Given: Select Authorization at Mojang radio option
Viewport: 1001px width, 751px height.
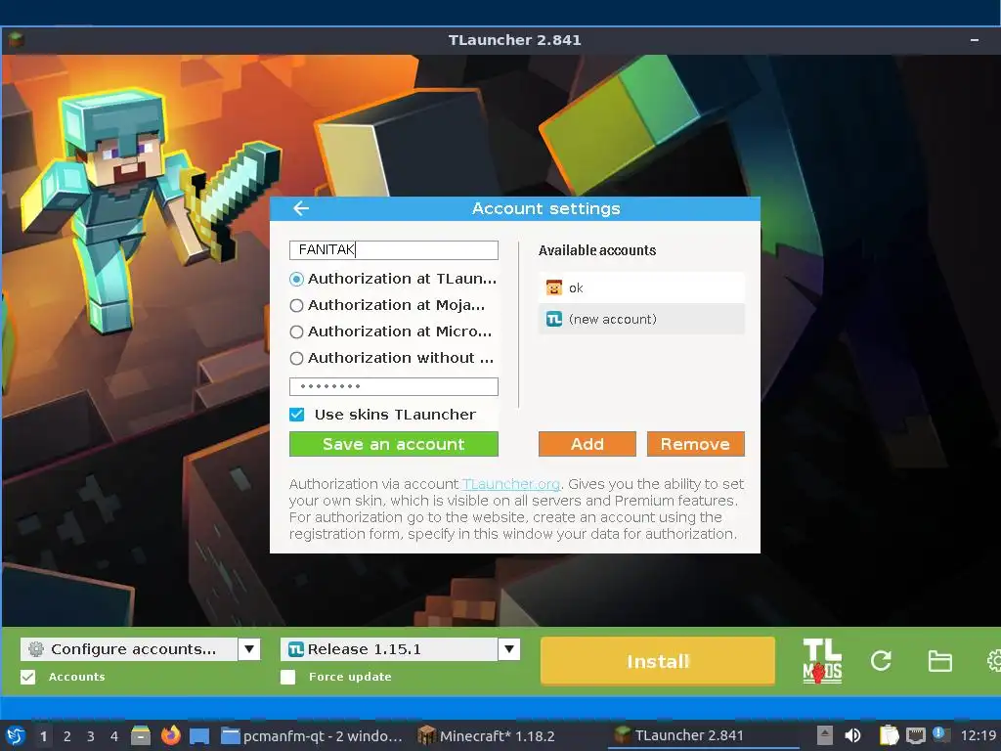Looking at the screenshot, I should (296, 306).
